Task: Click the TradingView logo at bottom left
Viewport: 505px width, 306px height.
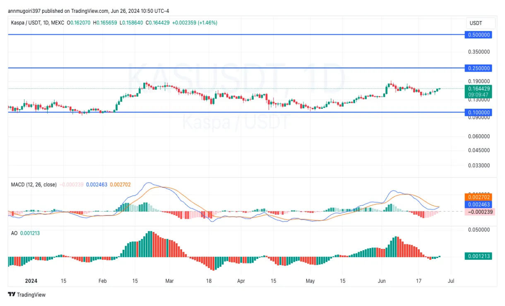Action: click(x=26, y=295)
